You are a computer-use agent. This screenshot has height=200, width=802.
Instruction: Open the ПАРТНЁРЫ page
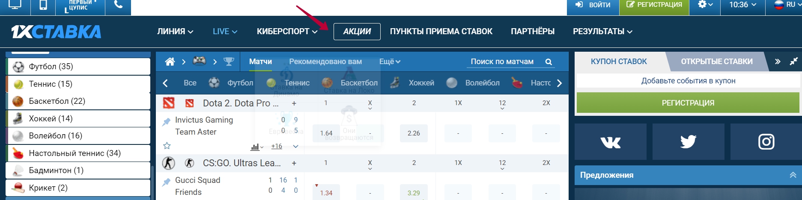coord(533,32)
